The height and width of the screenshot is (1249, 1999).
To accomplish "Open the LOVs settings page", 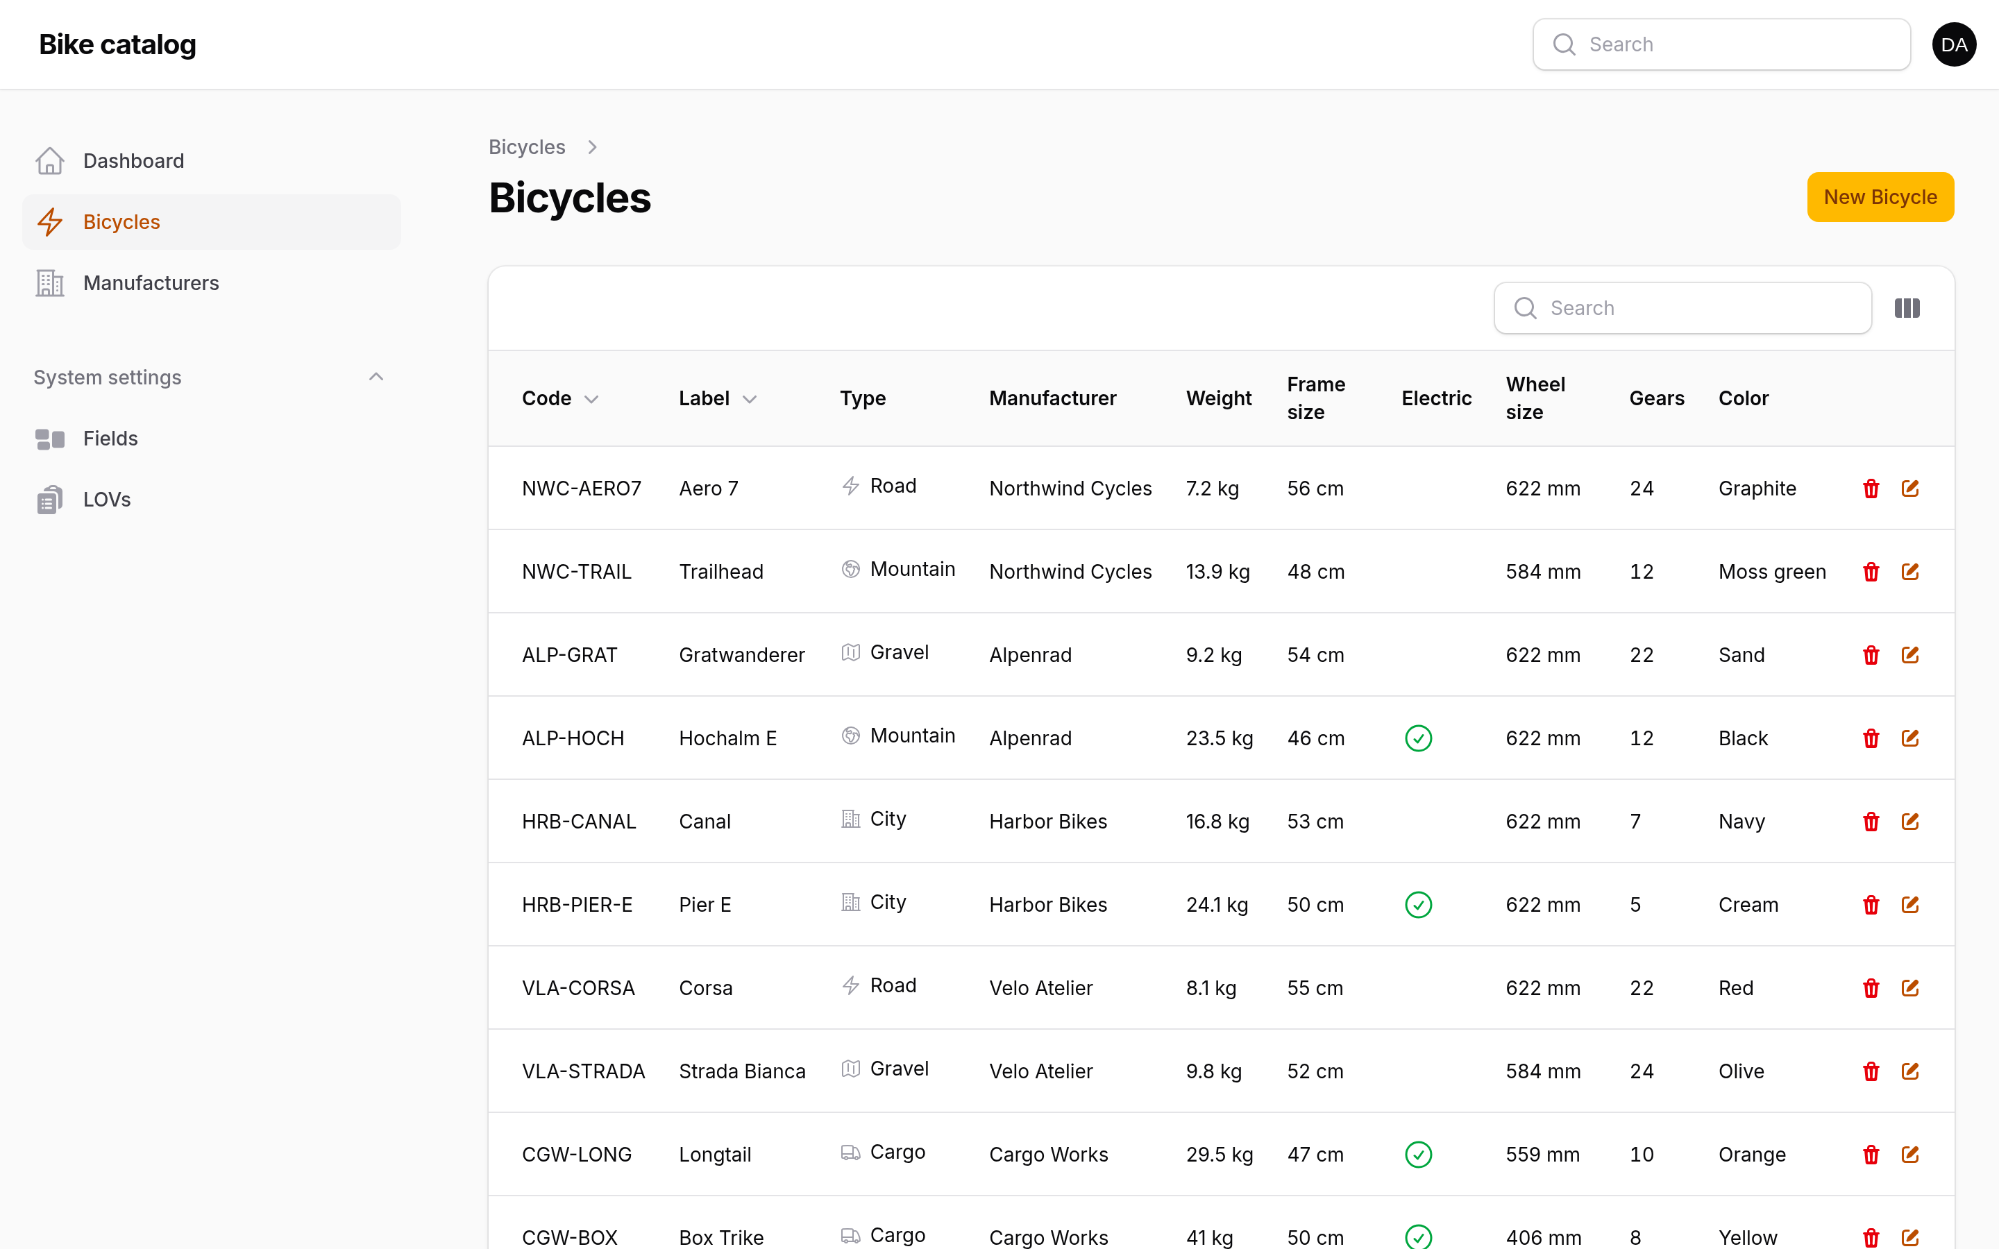I will 212,500.
